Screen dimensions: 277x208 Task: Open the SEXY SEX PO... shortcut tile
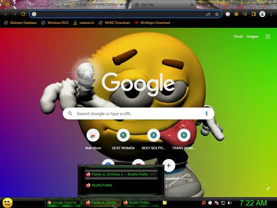coord(153,140)
